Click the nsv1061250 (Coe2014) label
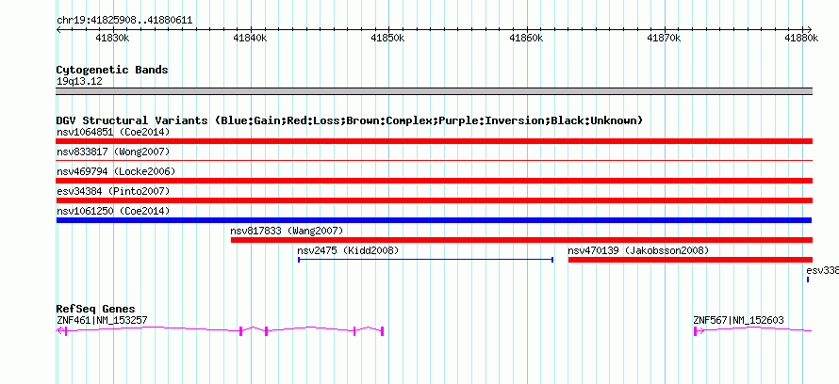Screen dimensions: 839x384 coord(113,211)
